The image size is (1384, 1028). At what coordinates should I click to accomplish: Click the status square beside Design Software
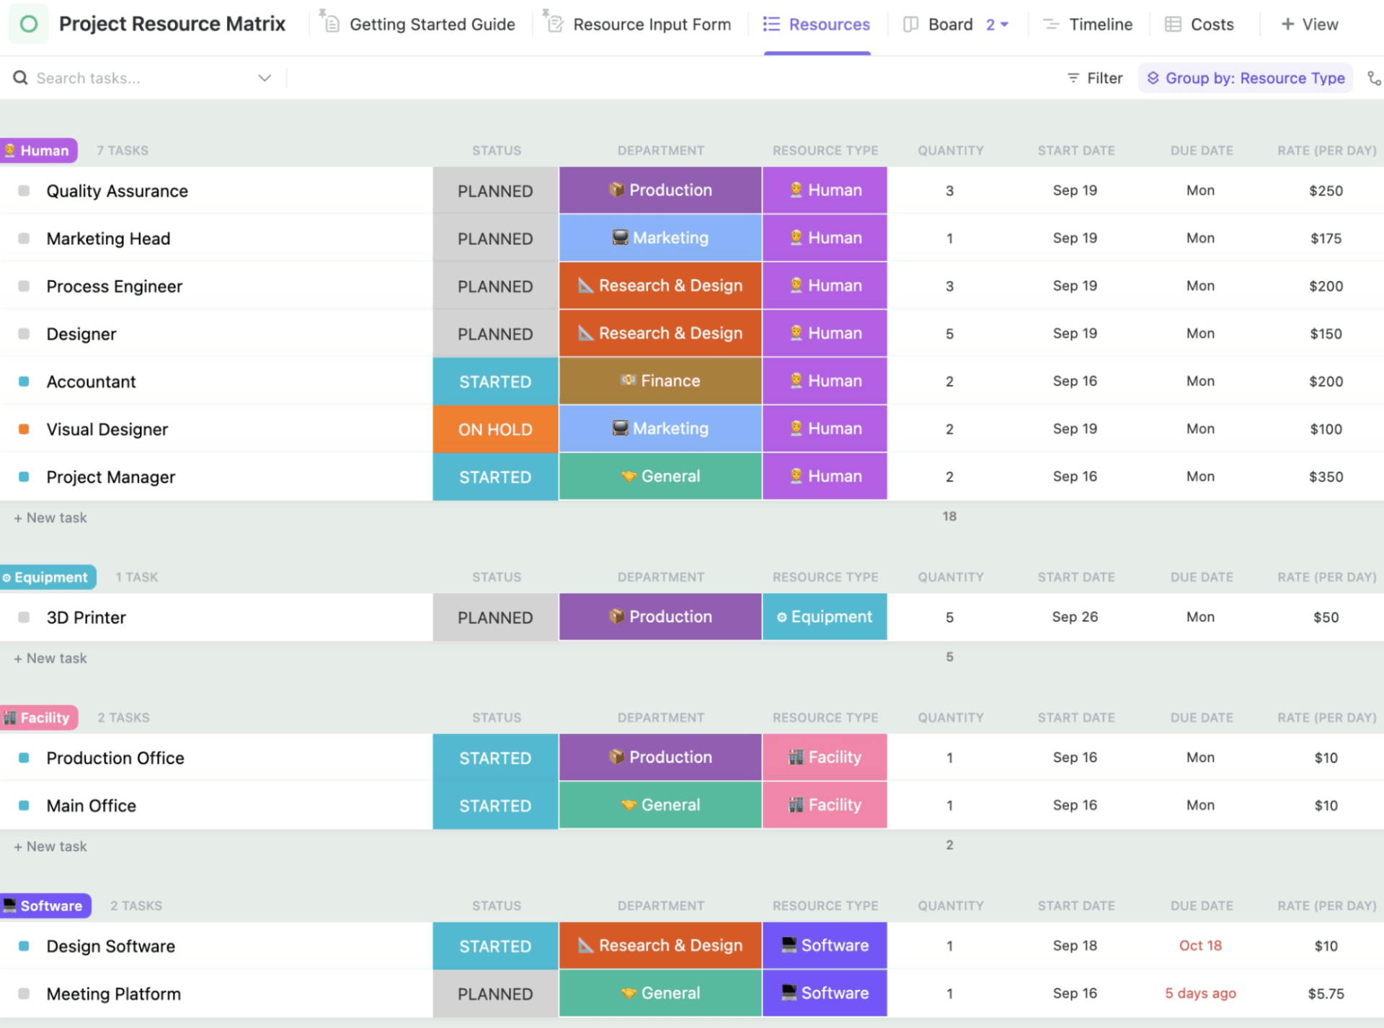tap(24, 945)
